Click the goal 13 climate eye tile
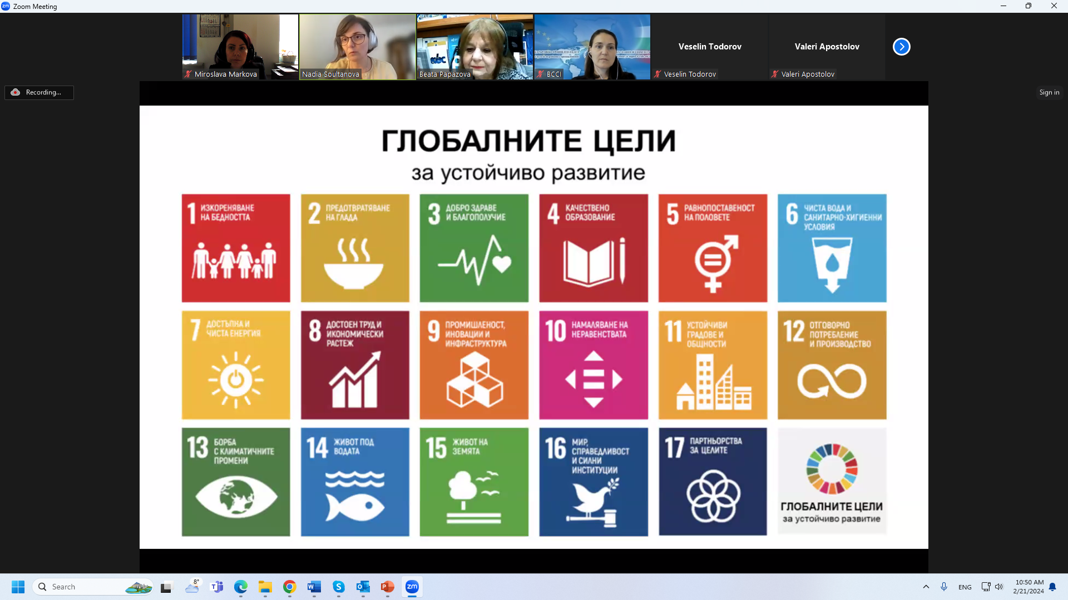Screen dimensions: 1068x600 click(x=236, y=482)
